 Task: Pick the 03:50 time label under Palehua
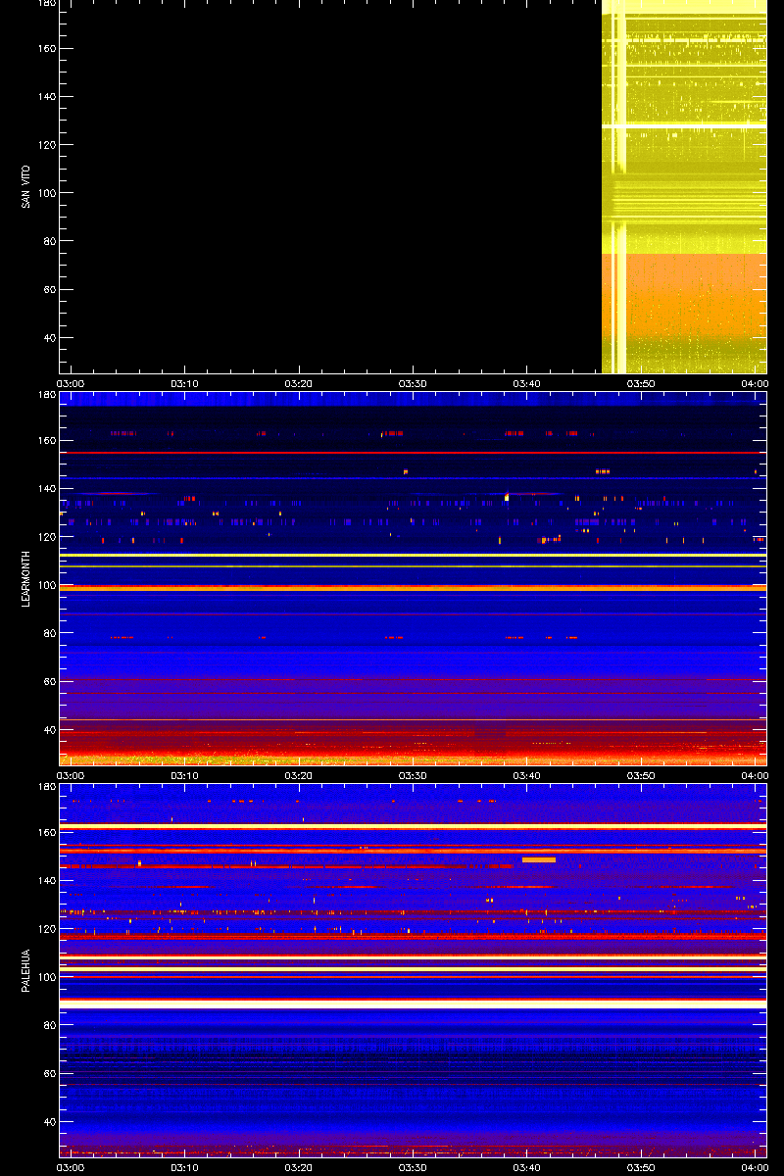(641, 1167)
